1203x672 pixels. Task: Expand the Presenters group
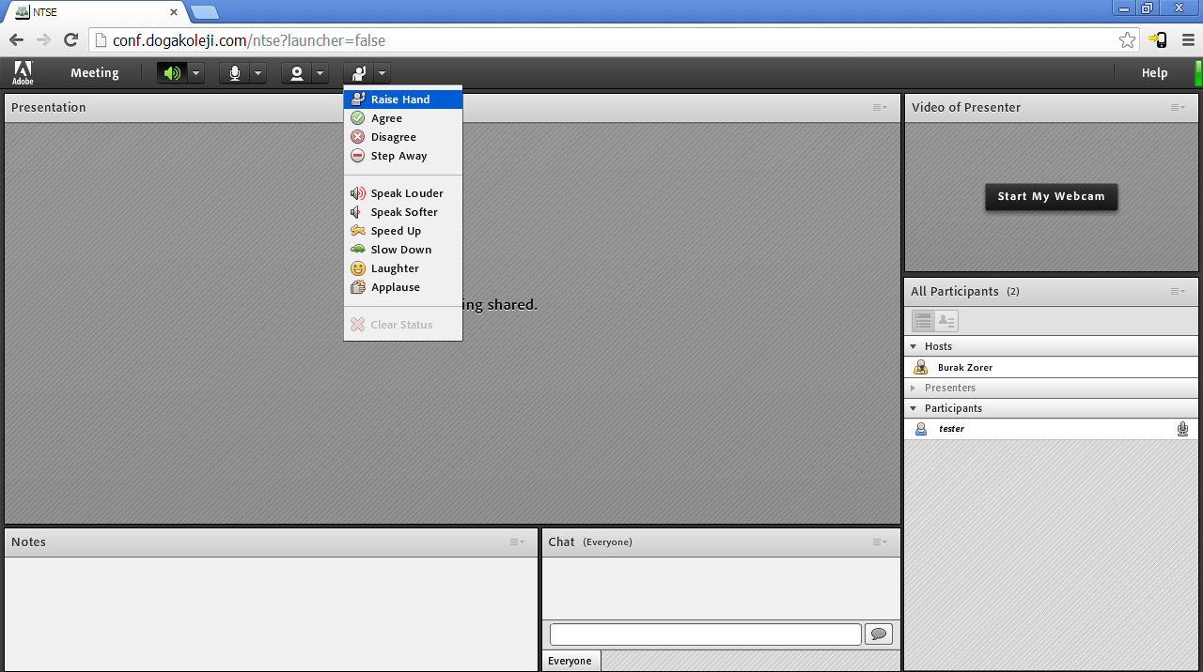(914, 388)
